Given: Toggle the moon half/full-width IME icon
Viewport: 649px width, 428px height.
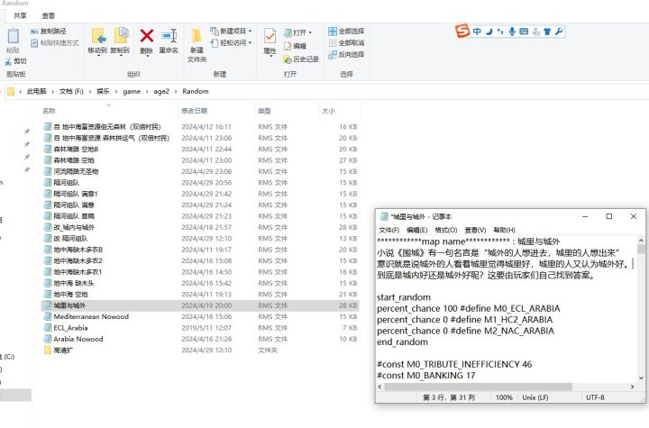Looking at the screenshot, I should coord(489,32).
